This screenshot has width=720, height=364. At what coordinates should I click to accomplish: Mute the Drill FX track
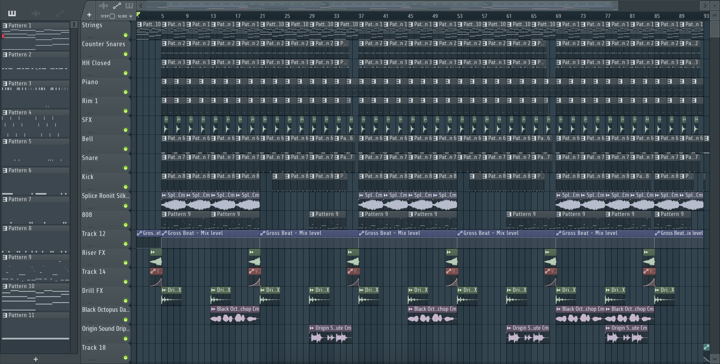(x=126, y=301)
